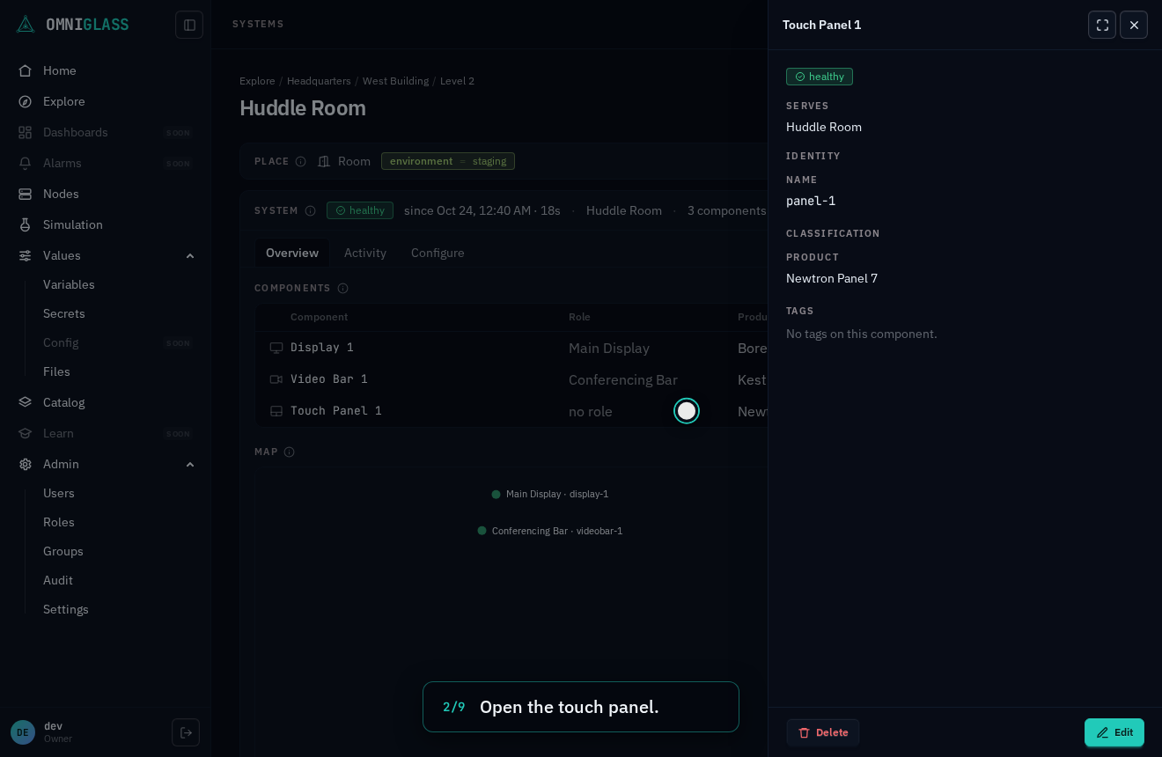Click the info icon beside COMPONENTS
The image size is (1162, 757).
click(343, 288)
